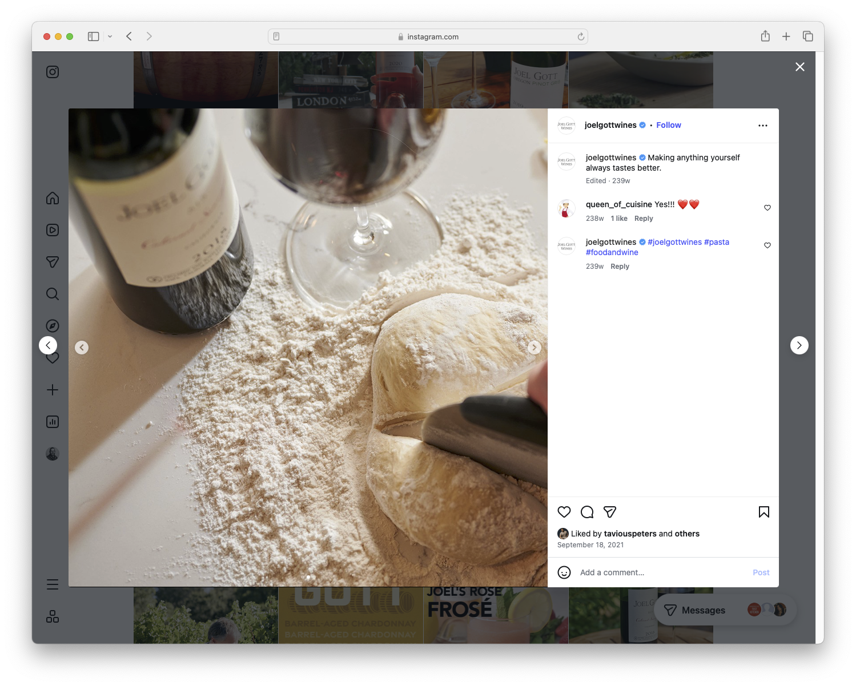Create new post plus icon
856x686 pixels.
53,390
